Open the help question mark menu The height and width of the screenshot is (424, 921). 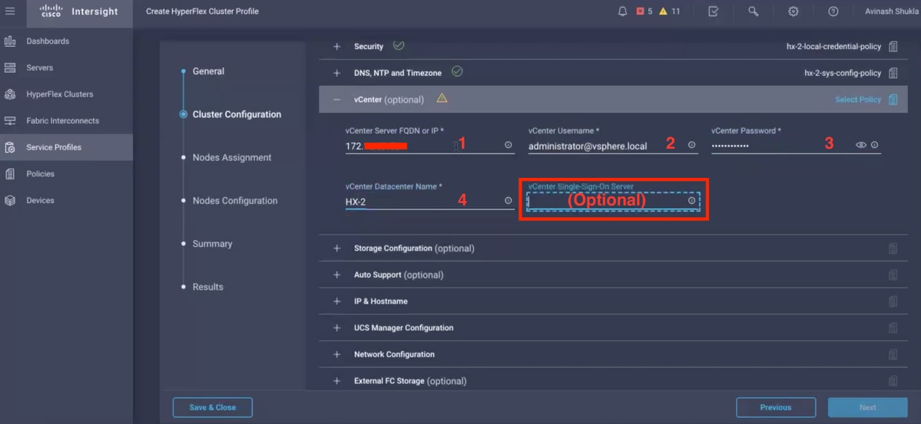(833, 12)
